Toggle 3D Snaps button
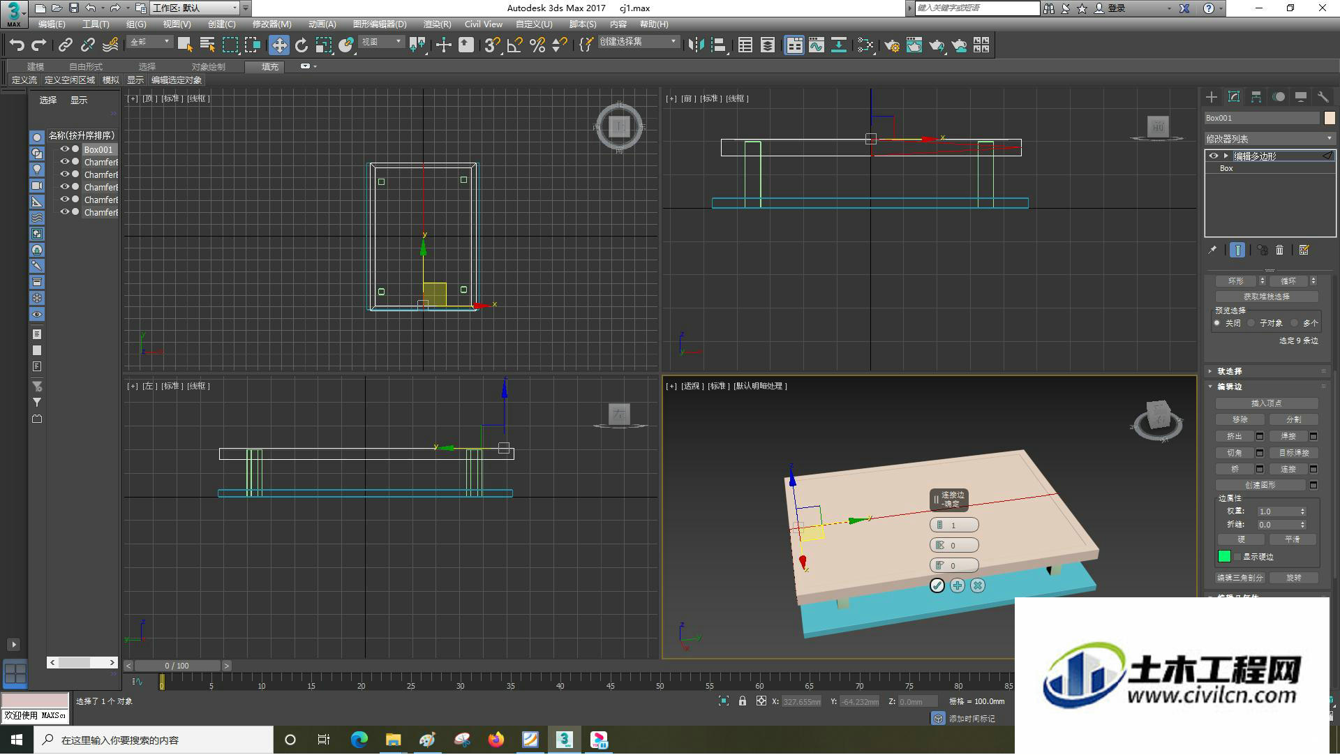Viewport: 1340px width, 755px height. 492,45
